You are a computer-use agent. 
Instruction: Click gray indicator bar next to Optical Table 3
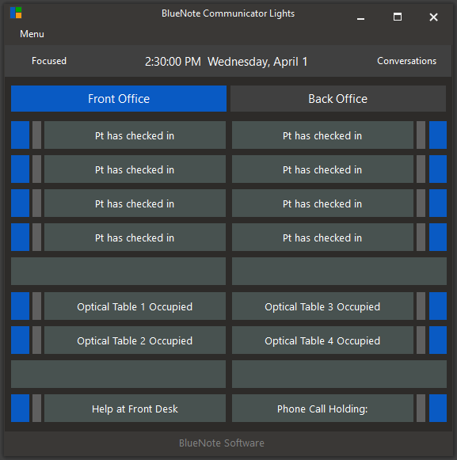click(421, 306)
